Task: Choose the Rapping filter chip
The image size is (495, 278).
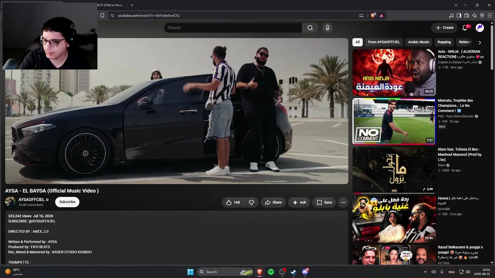Action: point(444,42)
